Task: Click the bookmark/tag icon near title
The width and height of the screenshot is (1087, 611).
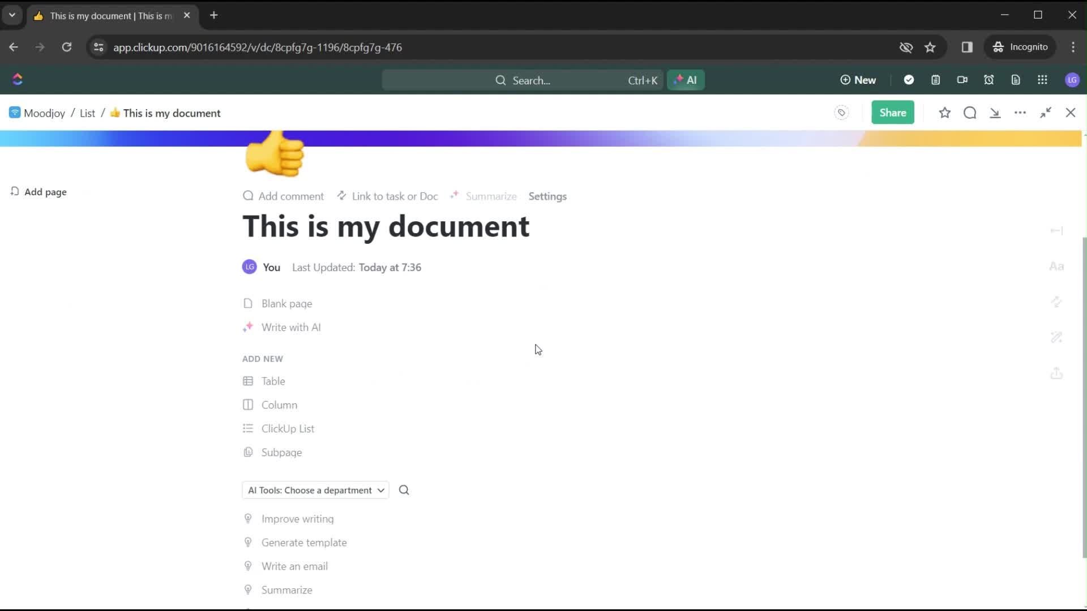Action: point(841,113)
